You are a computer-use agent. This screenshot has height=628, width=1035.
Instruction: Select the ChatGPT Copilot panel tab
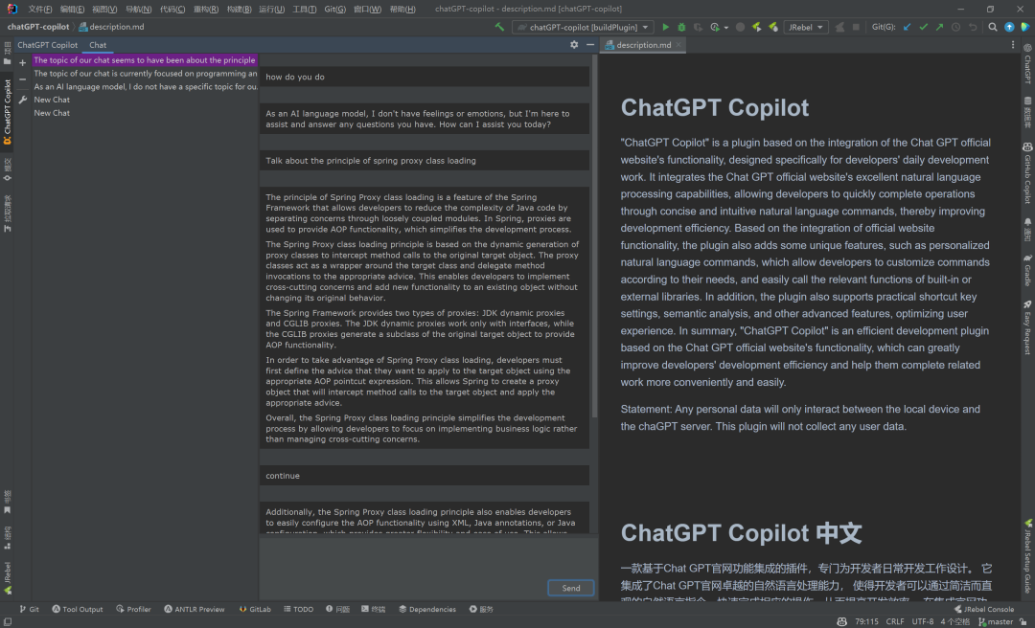point(48,45)
